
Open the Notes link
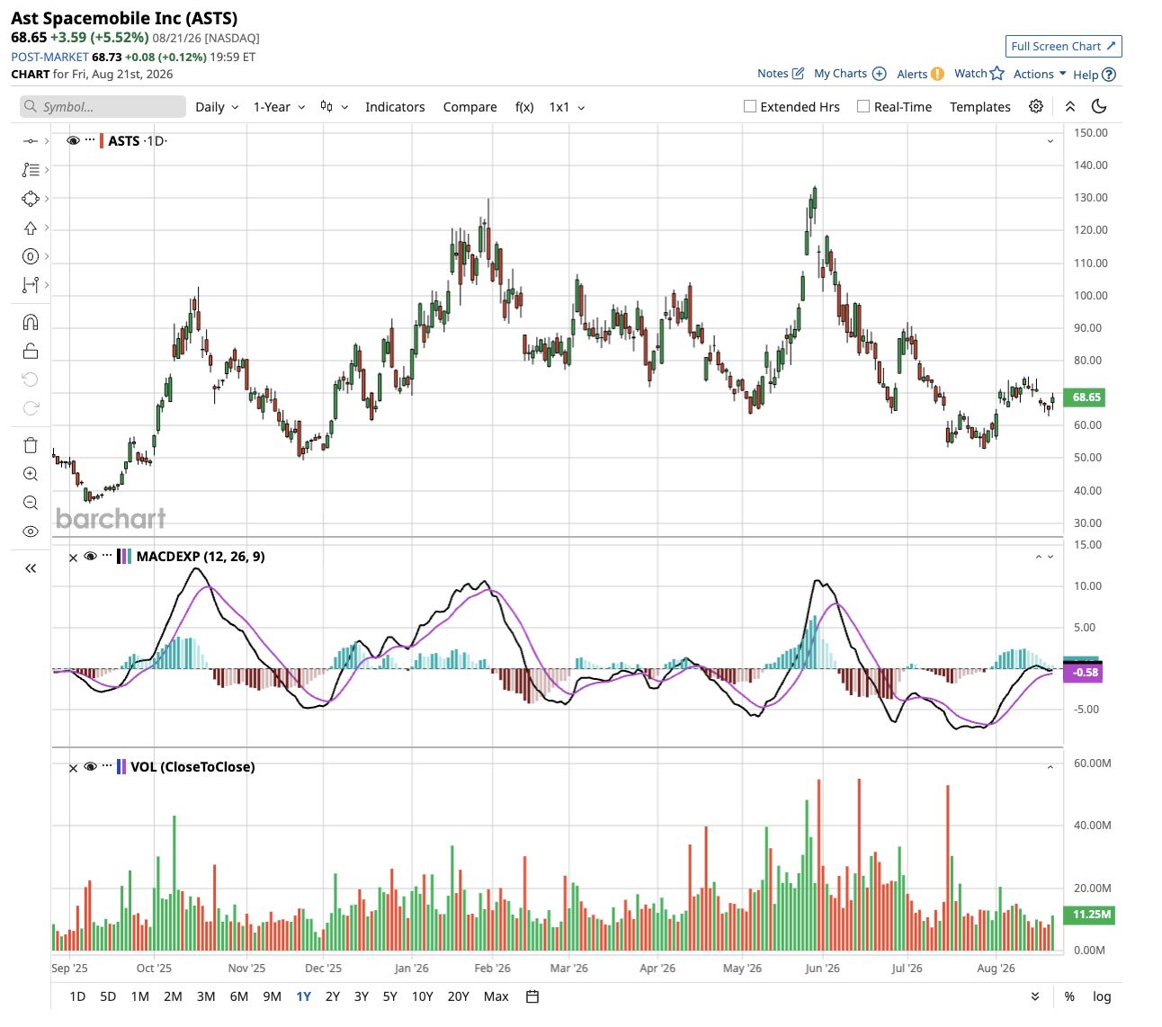(x=781, y=74)
